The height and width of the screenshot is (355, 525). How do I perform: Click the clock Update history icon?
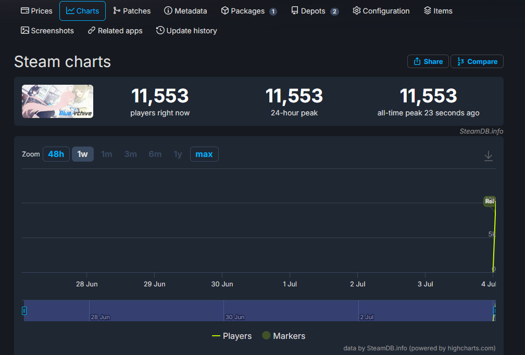tap(160, 31)
